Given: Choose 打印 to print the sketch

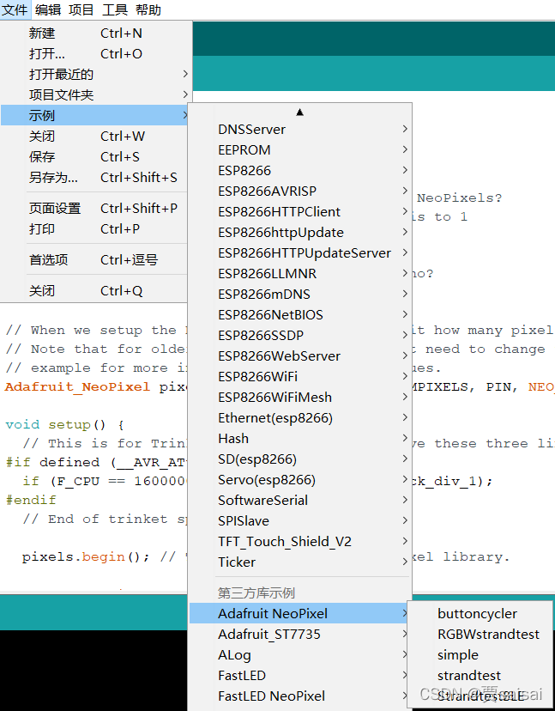Looking at the screenshot, I should 94,228.
